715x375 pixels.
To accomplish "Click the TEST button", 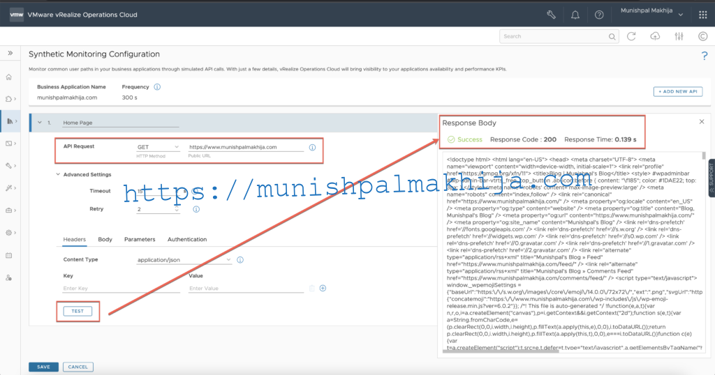I will coord(78,312).
